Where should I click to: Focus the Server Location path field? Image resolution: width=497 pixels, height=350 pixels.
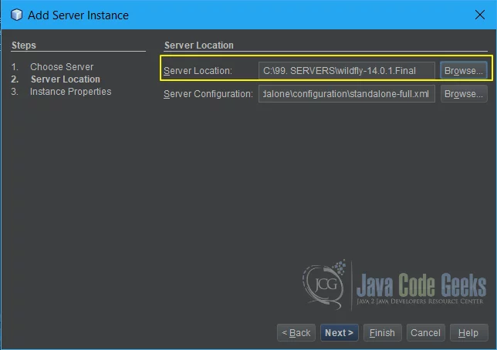[x=347, y=70]
